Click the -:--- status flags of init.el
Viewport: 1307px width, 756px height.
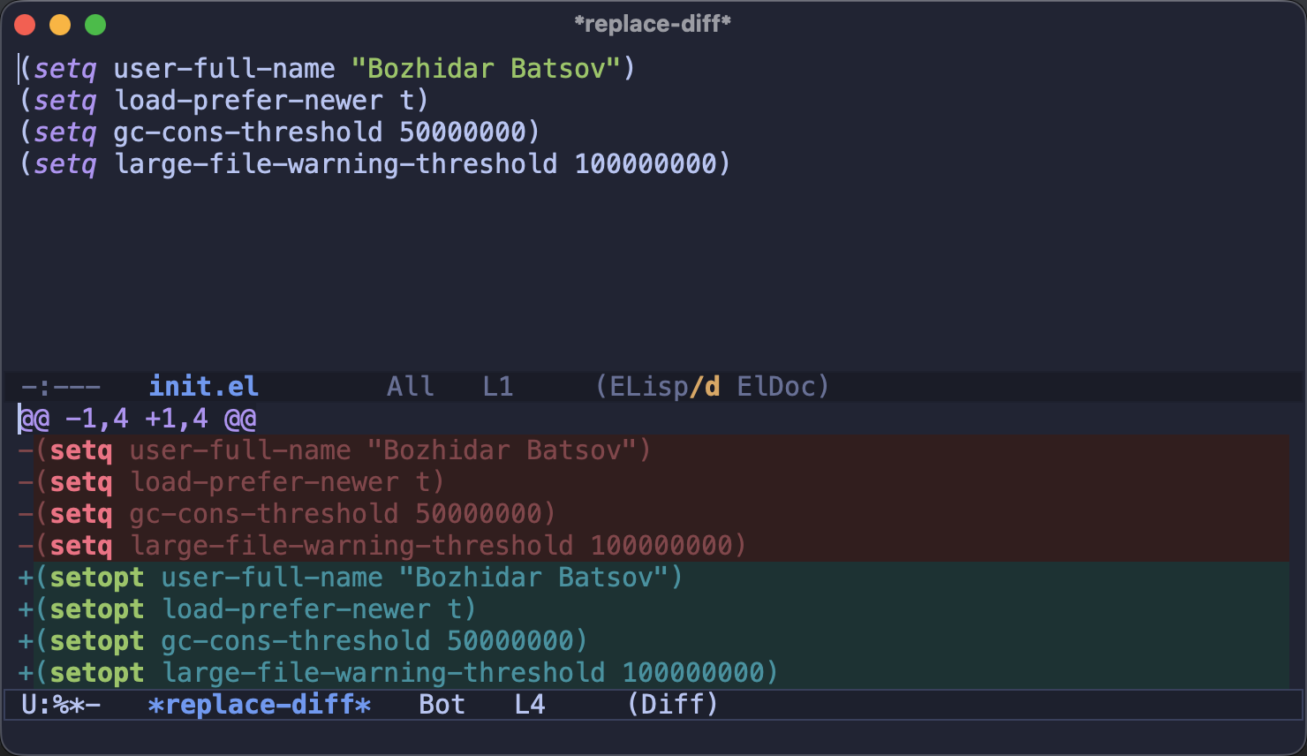61,386
